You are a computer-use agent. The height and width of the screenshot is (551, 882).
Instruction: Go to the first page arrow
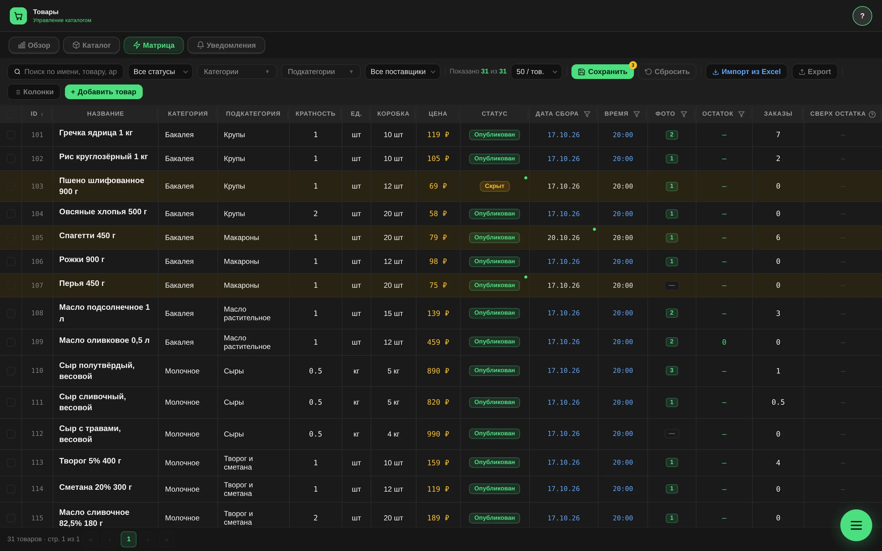[x=91, y=539]
